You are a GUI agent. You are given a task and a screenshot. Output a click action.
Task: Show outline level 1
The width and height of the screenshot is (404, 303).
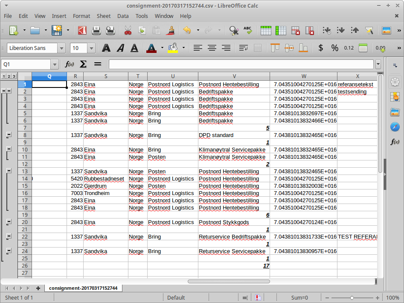tap(3, 76)
